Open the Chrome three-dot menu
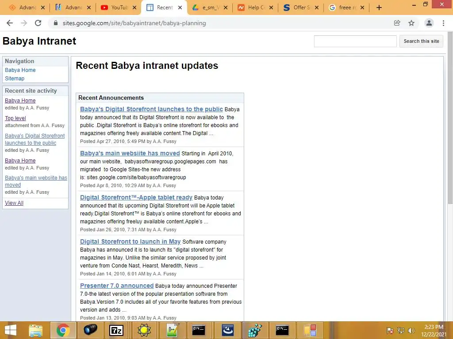Image resolution: width=453 pixels, height=339 pixels. tap(443, 23)
